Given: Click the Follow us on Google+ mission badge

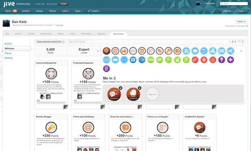Looking at the screenshot, I should point(163,128).
